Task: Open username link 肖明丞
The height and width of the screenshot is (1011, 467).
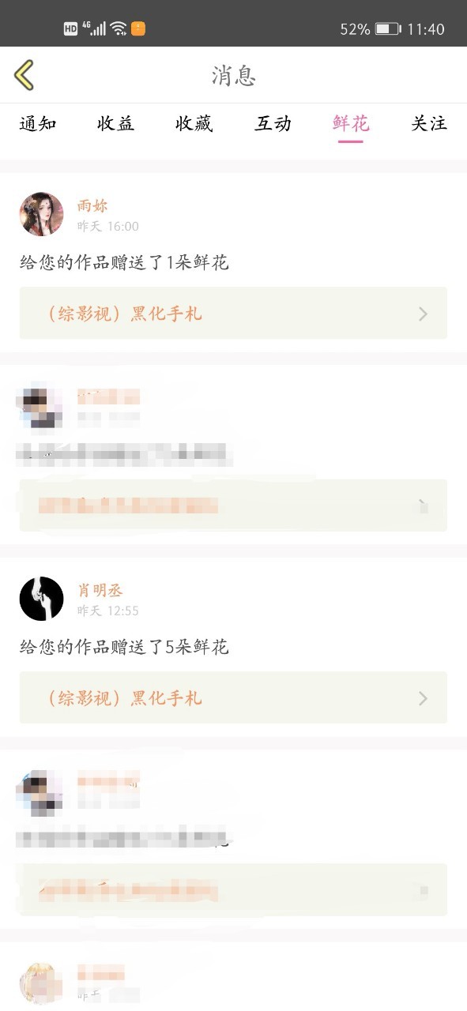Action: tap(100, 591)
